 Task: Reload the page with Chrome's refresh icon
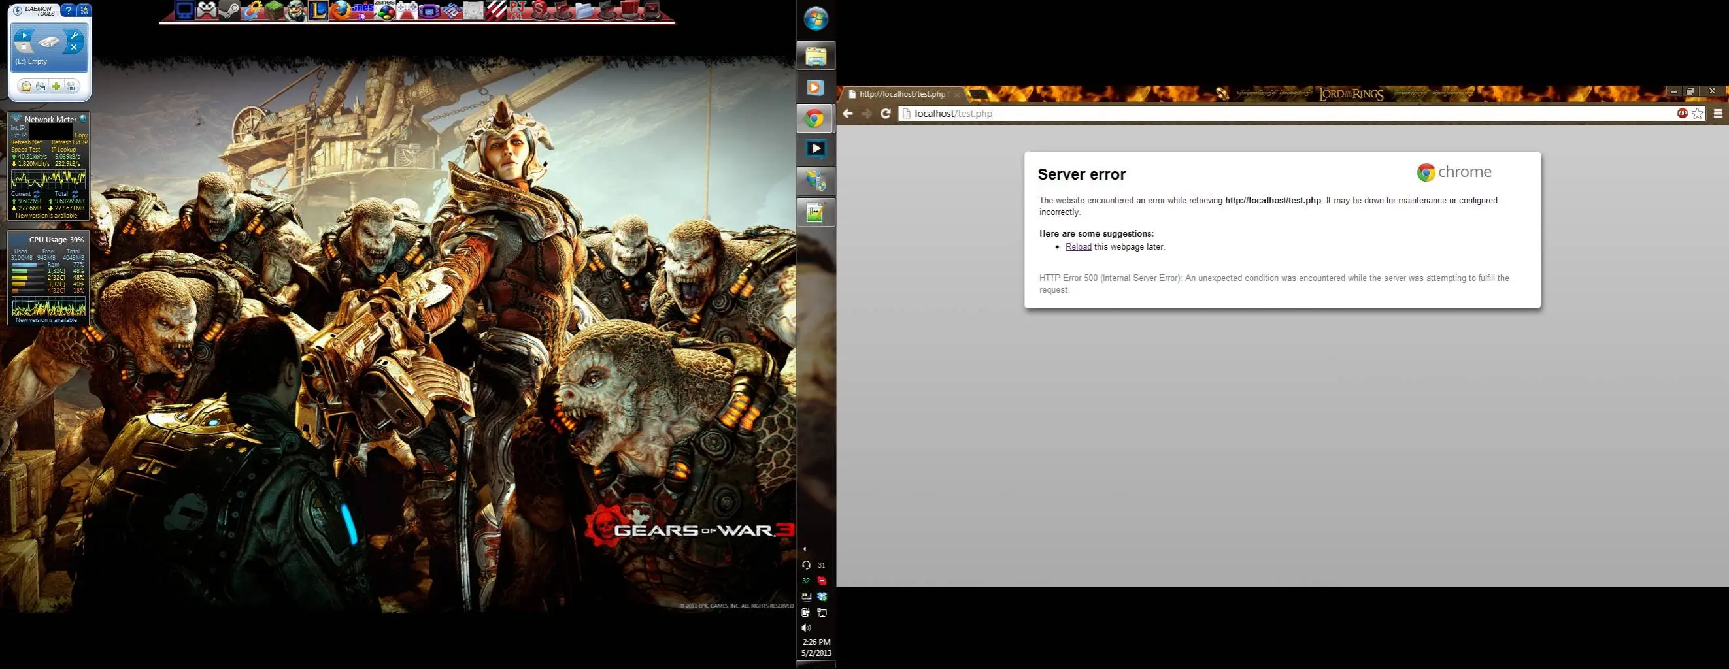click(x=885, y=114)
